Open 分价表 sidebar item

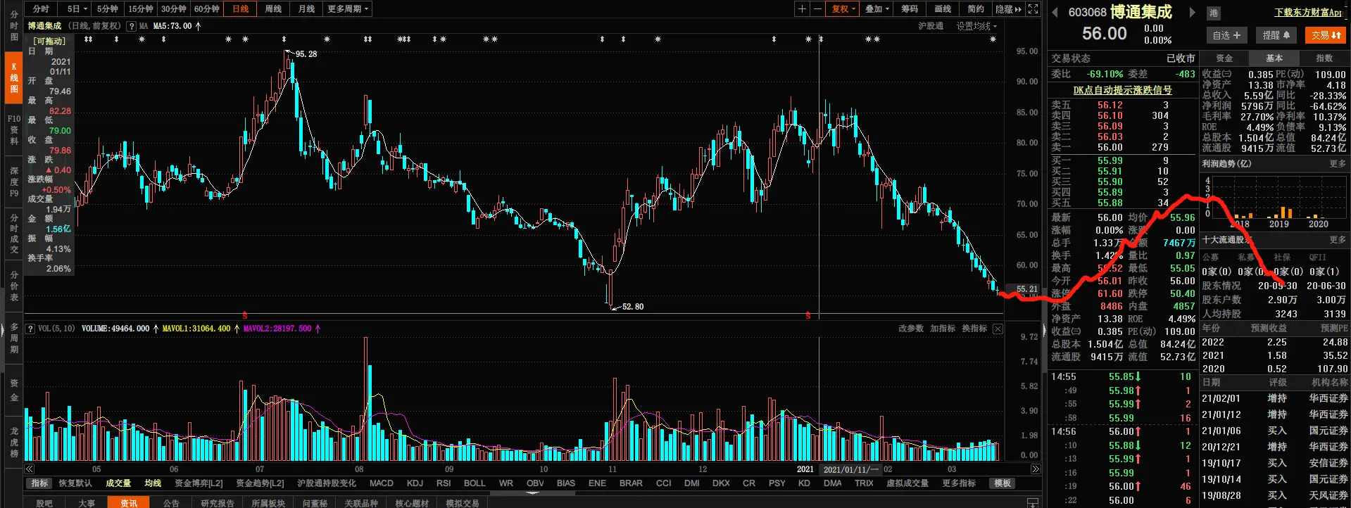tap(14, 286)
